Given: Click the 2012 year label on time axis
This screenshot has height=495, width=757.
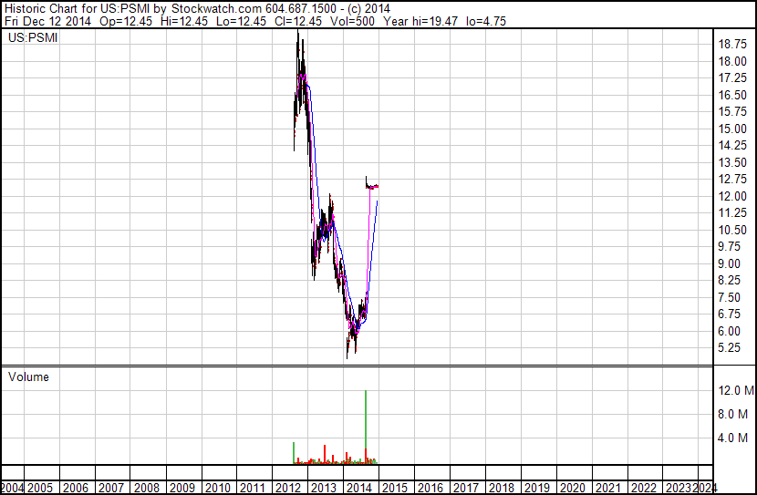Looking at the screenshot, I should pyautogui.click(x=287, y=488).
